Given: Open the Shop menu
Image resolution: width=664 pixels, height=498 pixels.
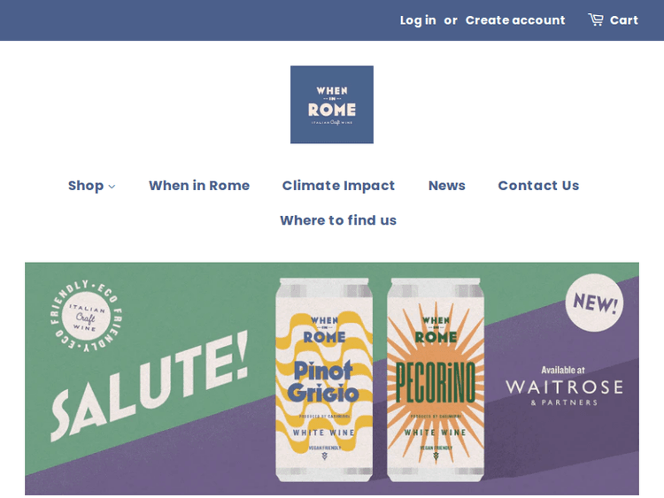Looking at the screenshot, I should pos(86,186).
